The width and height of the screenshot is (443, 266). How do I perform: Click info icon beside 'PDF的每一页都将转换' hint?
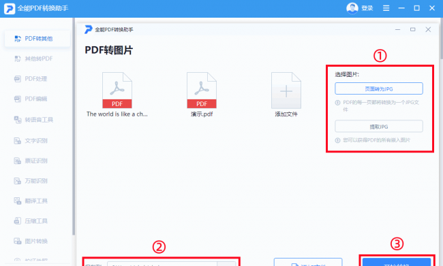tap(337, 103)
